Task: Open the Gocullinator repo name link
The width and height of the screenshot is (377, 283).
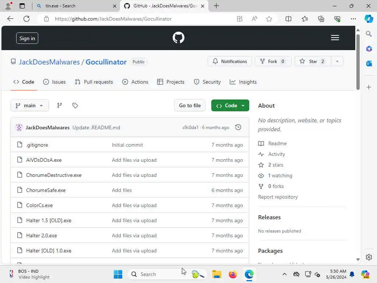Action: coord(106,62)
